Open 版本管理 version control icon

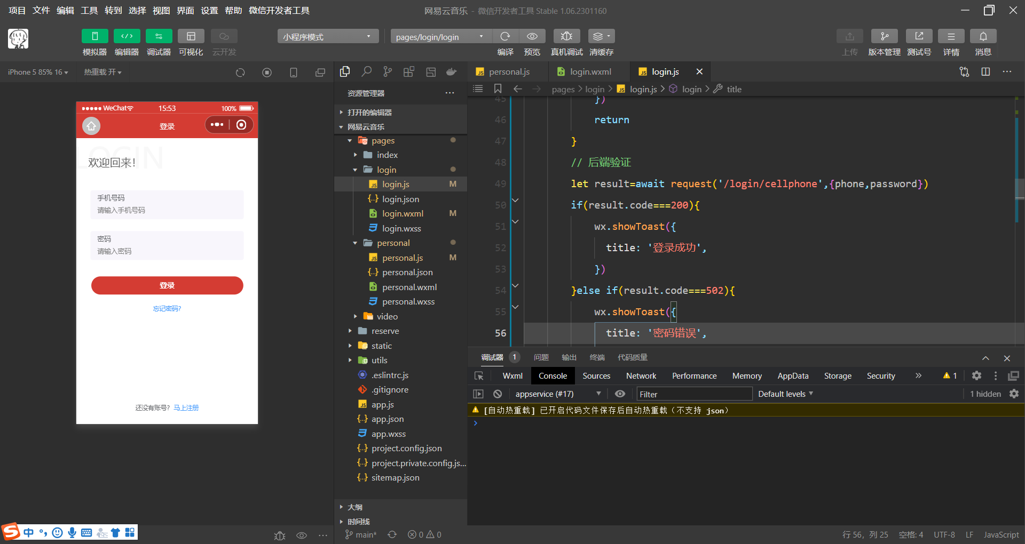pyautogui.click(x=884, y=36)
